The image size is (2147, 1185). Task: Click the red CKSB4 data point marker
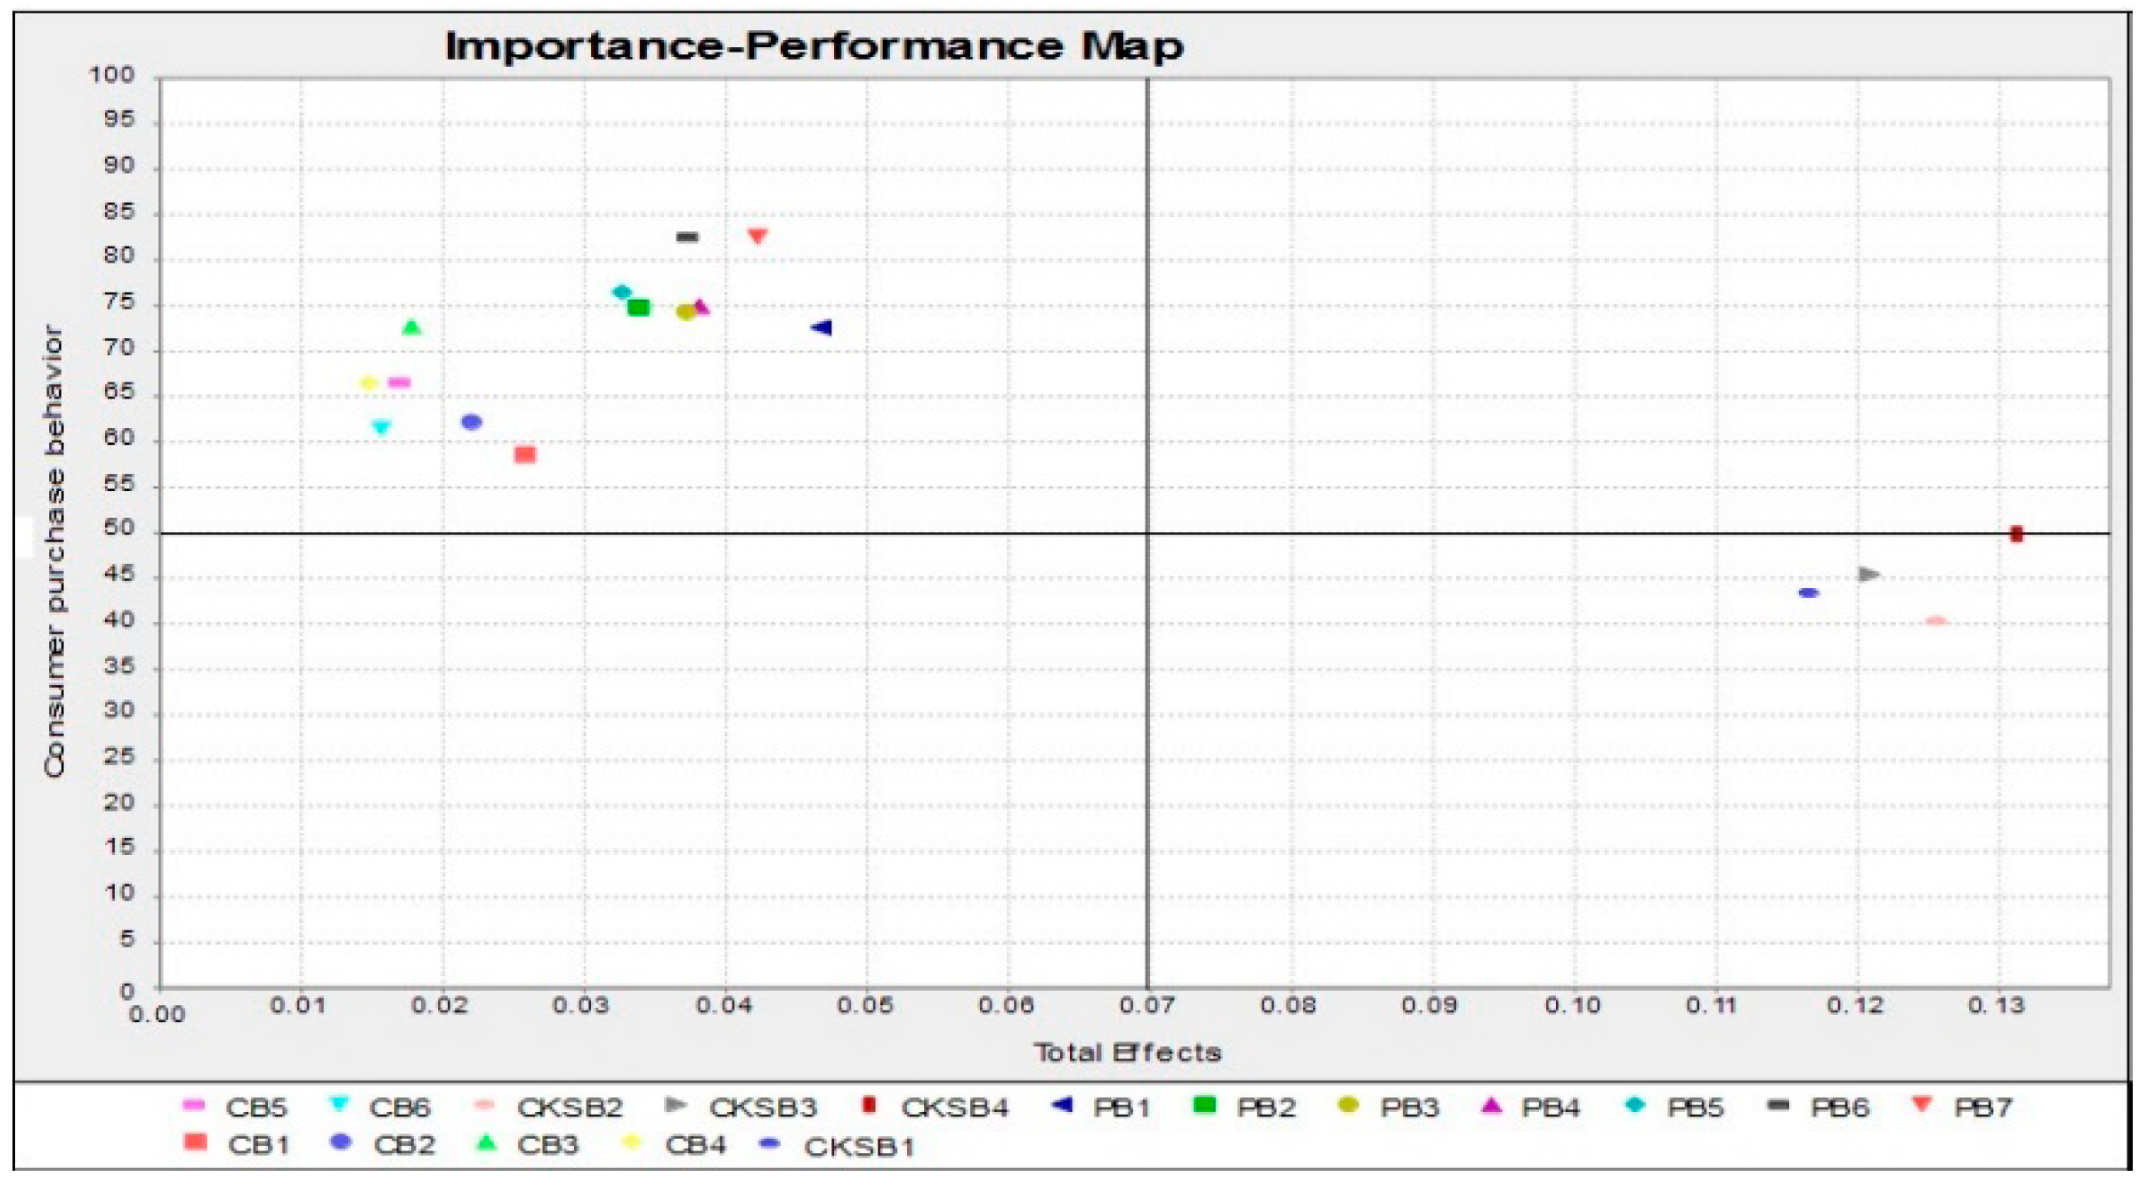(2016, 534)
